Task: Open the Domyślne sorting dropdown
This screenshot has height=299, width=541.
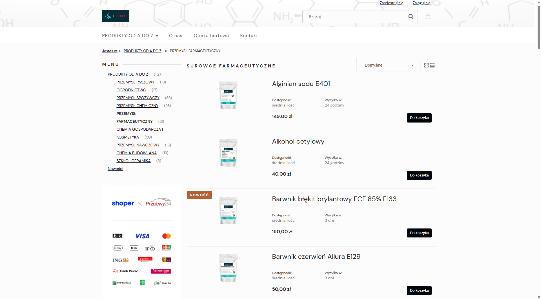Action: [x=388, y=65]
